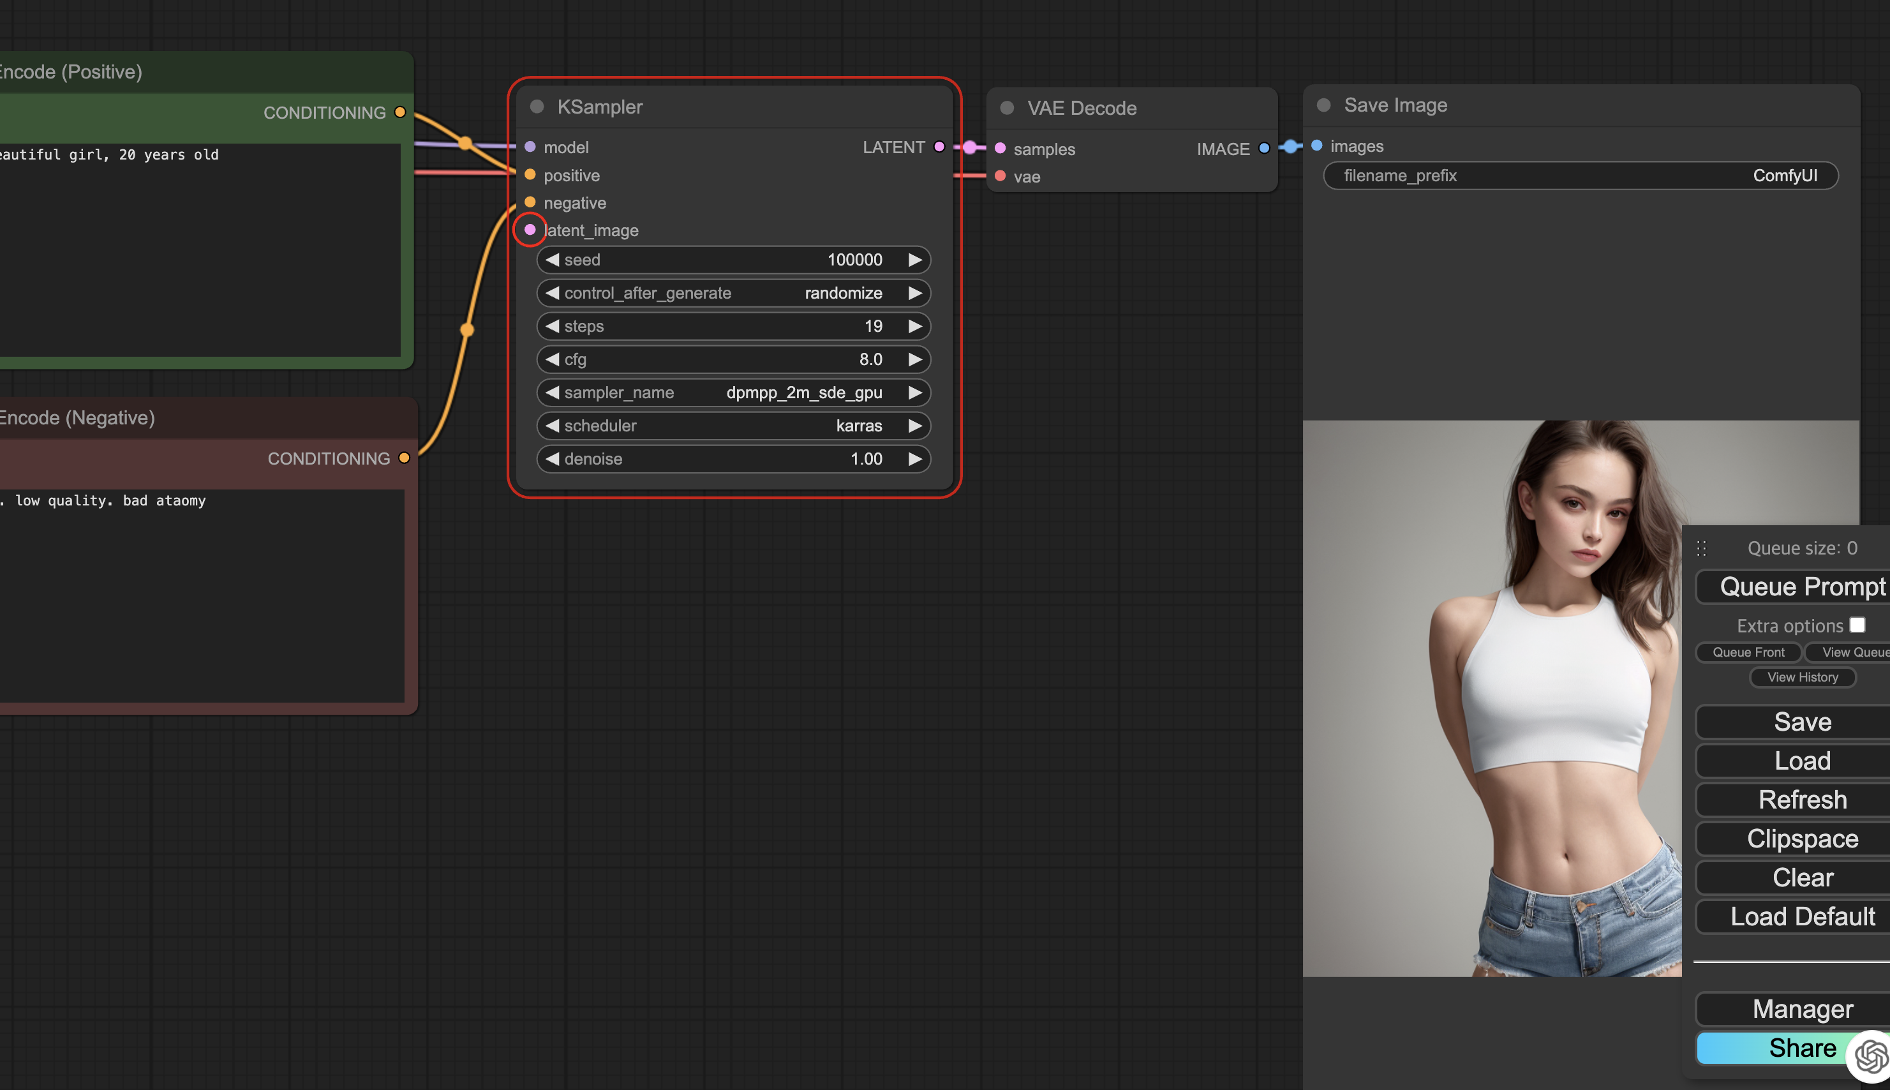Open the control_after_generate dropdown
Image resolution: width=1890 pixels, height=1090 pixels.
point(734,293)
